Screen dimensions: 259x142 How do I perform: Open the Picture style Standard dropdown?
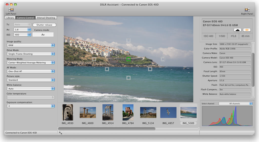point(31,80)
